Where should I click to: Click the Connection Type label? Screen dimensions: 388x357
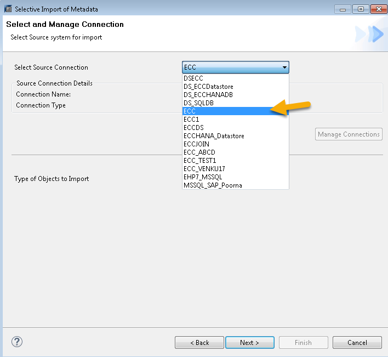(x=41, y=105)
